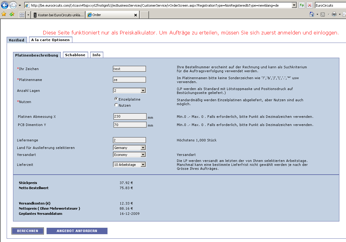
Task: Open the Quick Tabs grid icon
Action: point(22,15)
